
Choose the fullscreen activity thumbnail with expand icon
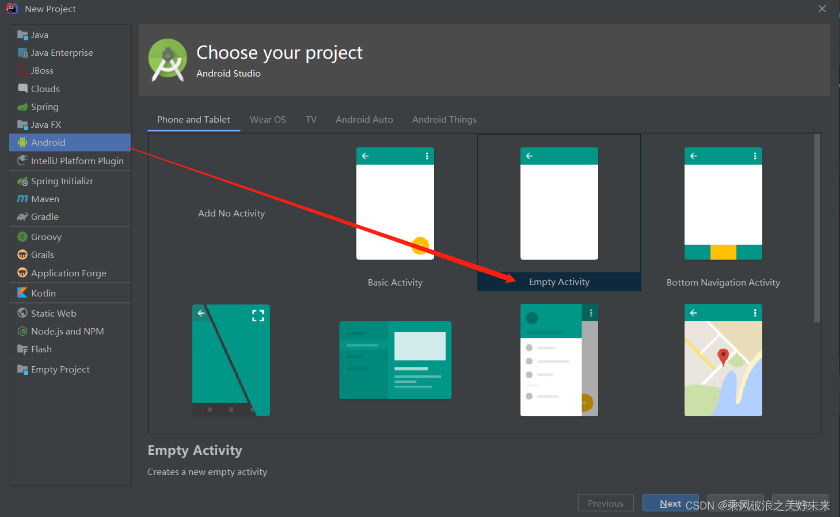pyautogui.click(x=231, y=360)
